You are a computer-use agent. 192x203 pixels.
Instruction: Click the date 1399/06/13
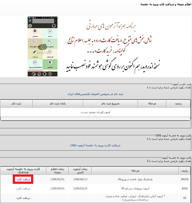(x=80, y=179)
